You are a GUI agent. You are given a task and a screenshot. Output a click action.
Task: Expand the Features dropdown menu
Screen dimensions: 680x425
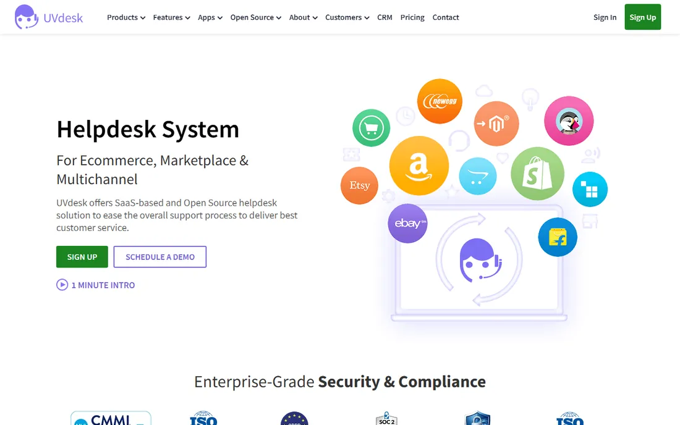tap(171, 17)
